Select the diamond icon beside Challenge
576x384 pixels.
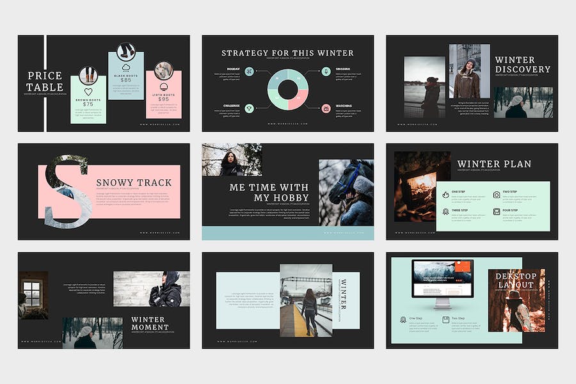tap(249, 108)
